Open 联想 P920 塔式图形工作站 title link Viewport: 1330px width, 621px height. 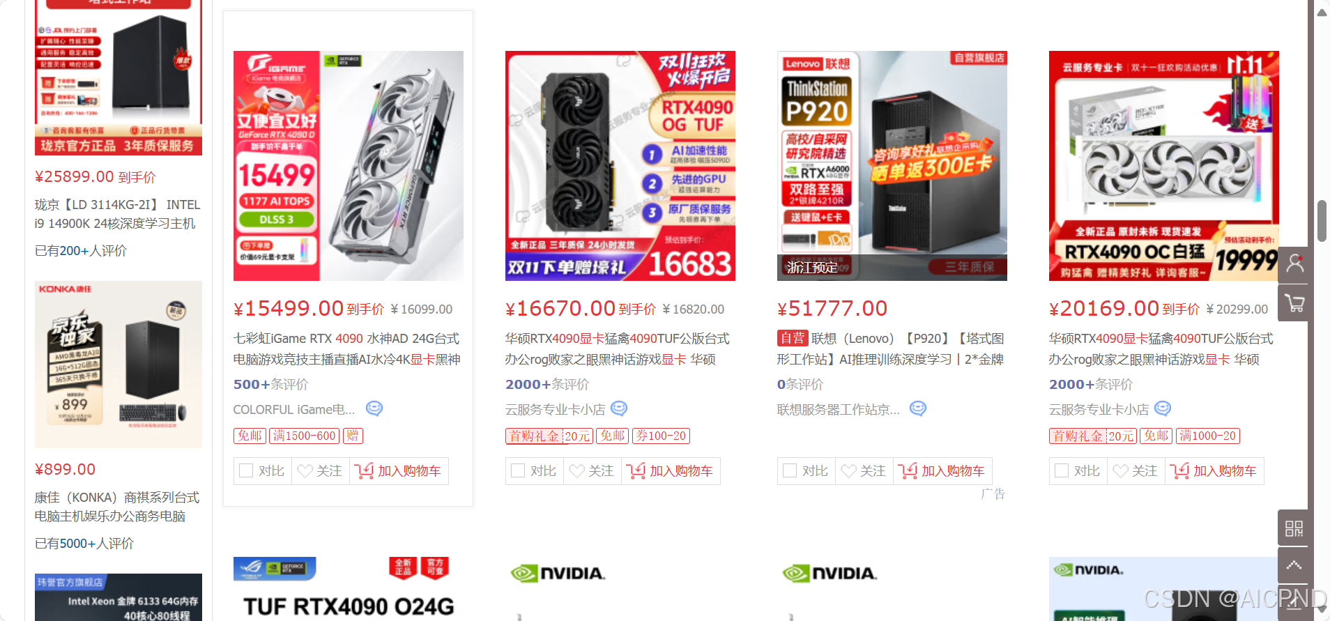click(x=891, y=348)
